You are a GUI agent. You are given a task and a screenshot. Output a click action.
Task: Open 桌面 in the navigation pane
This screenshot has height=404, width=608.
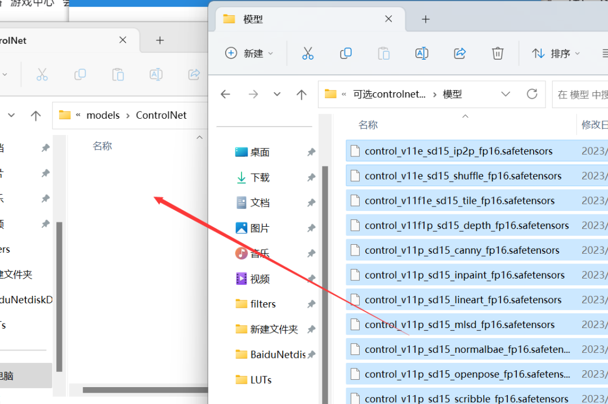coord(260,152)
